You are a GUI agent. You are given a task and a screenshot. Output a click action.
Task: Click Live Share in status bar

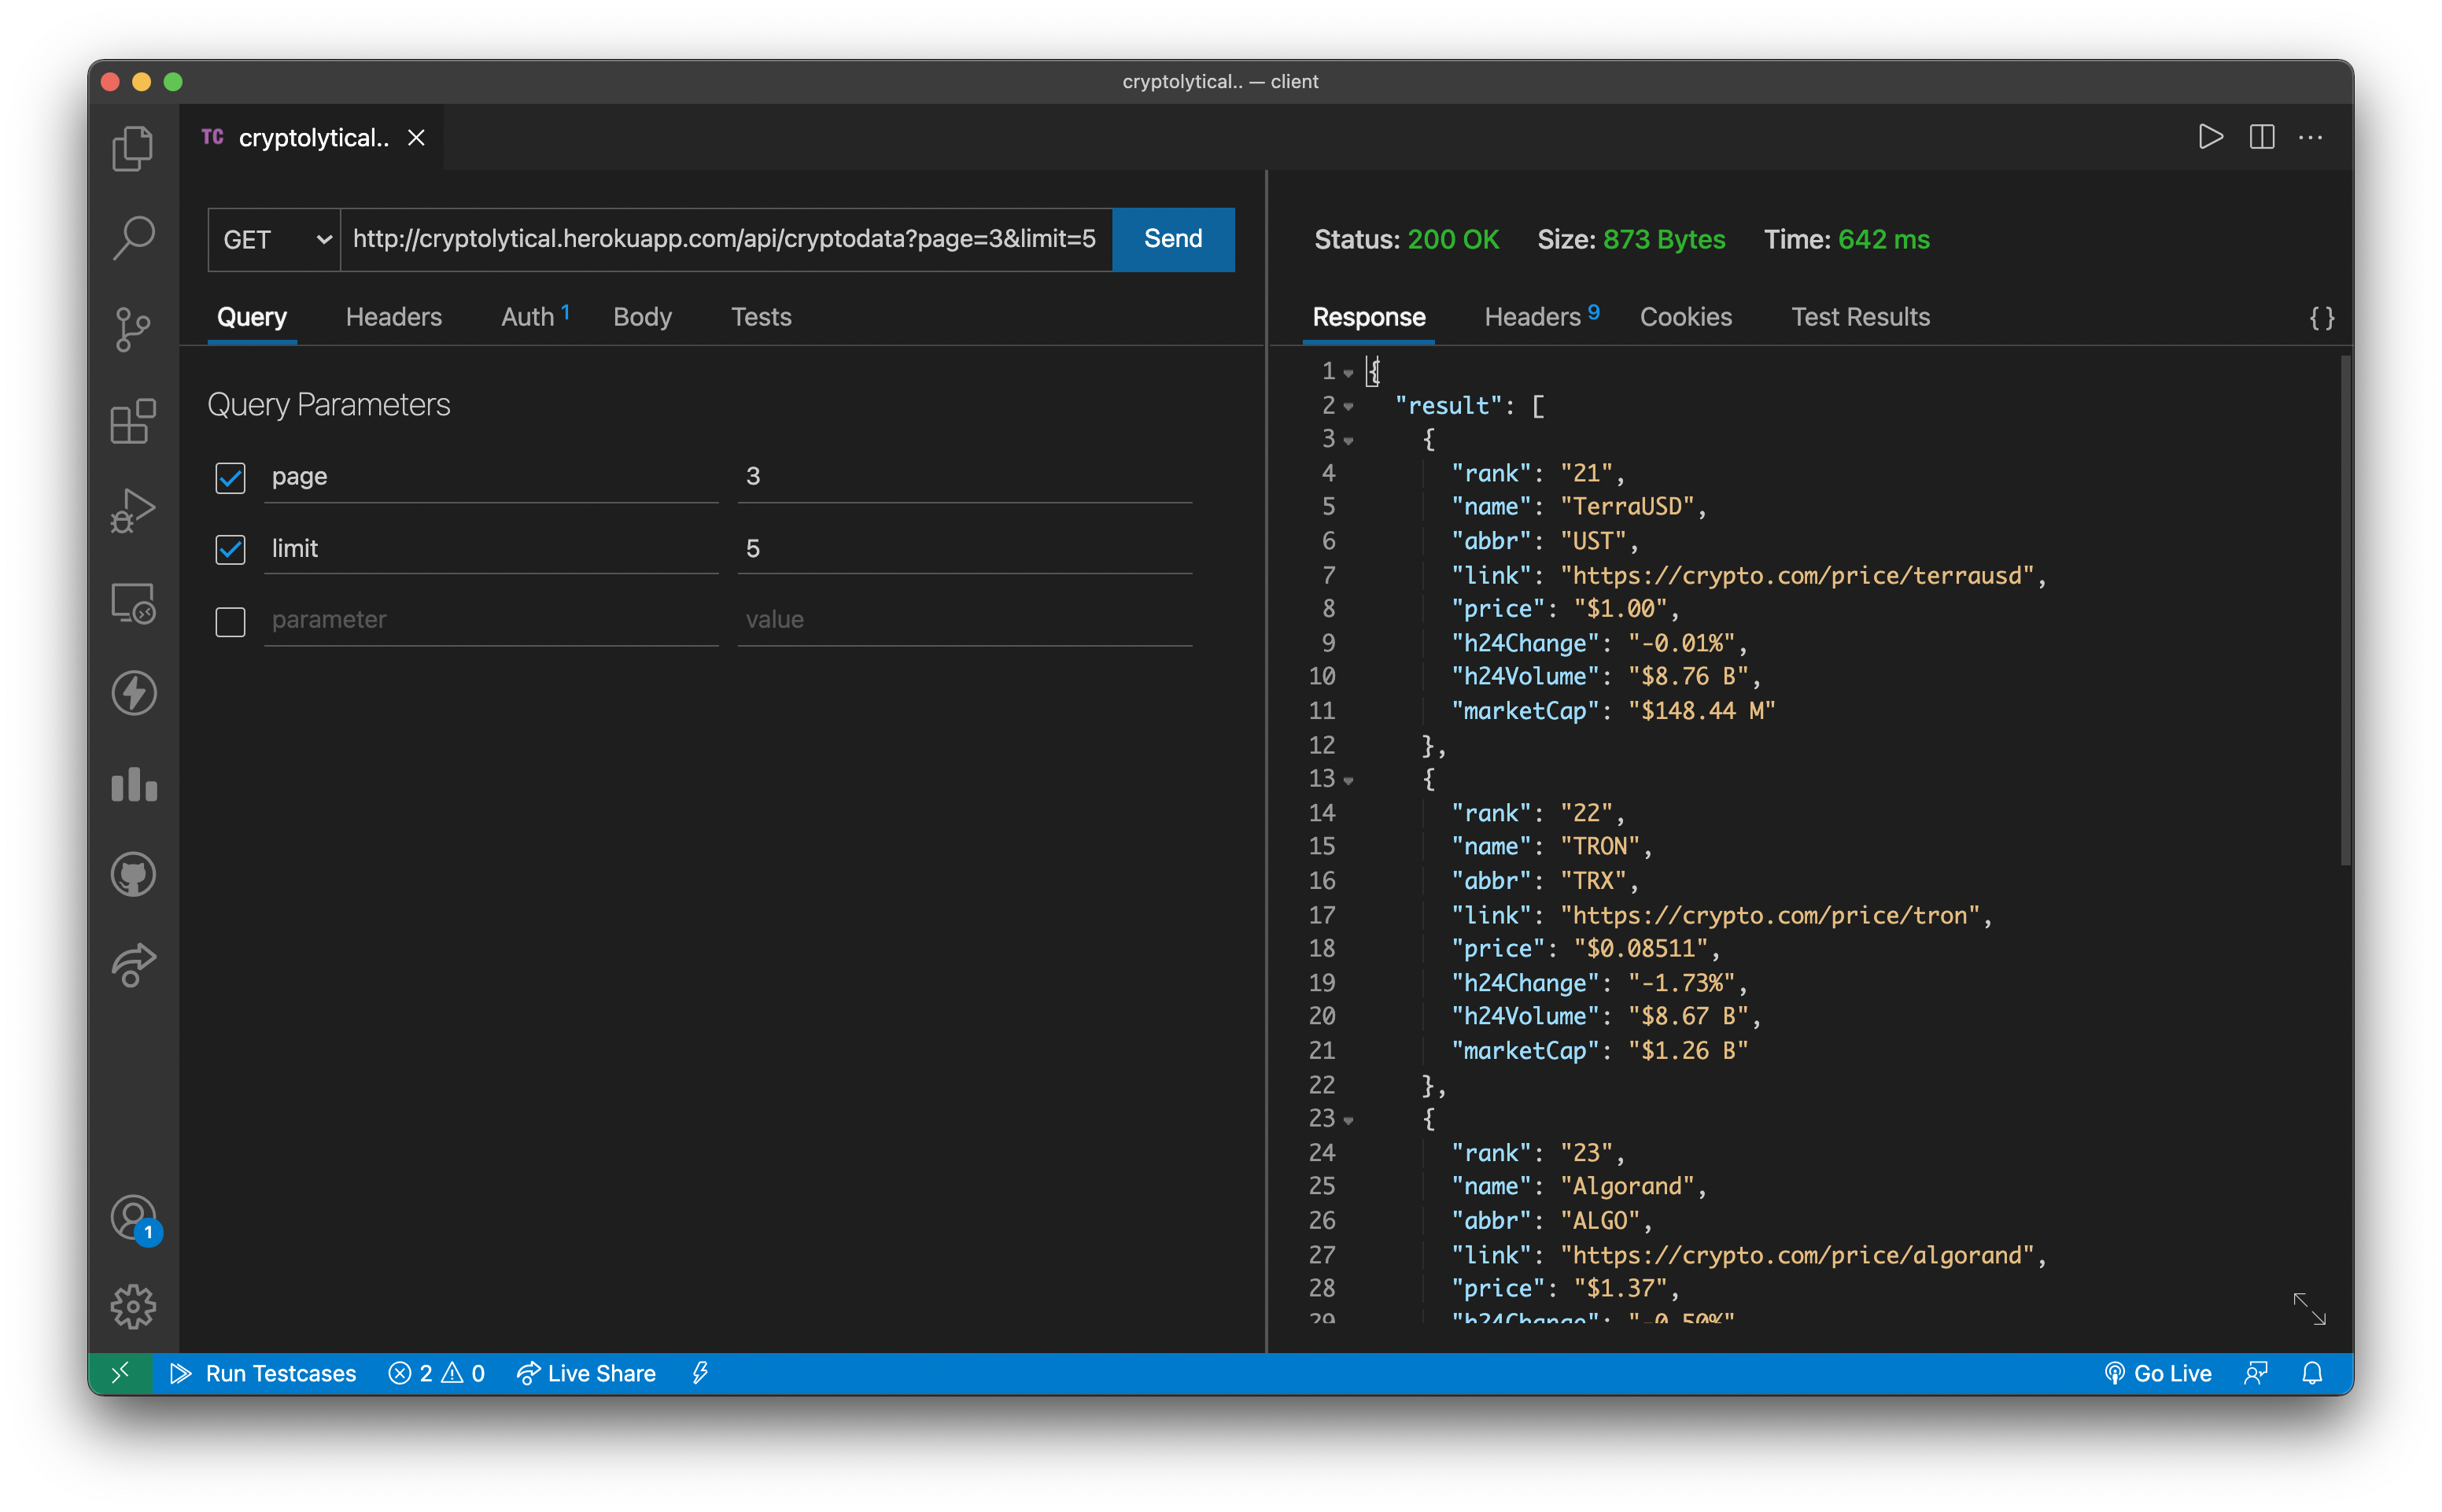pyautogui.click(x=586, y=1374)
